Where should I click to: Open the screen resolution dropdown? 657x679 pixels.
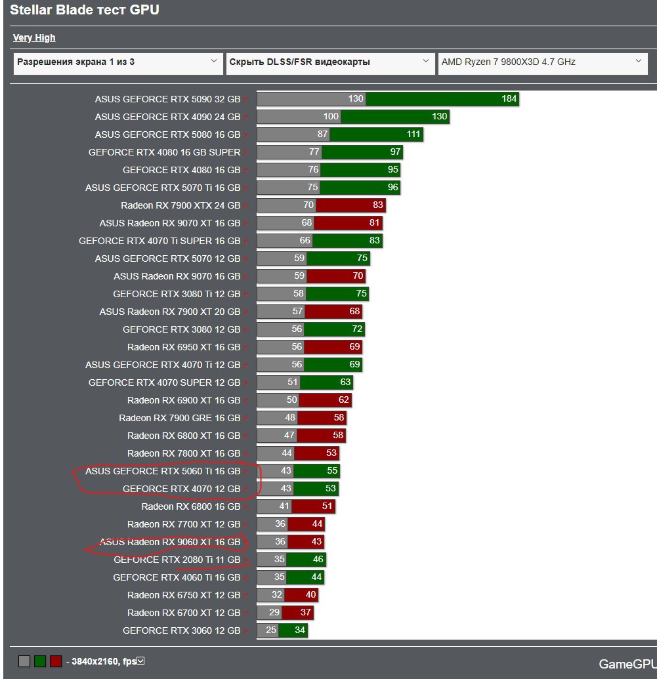(118, 63)
